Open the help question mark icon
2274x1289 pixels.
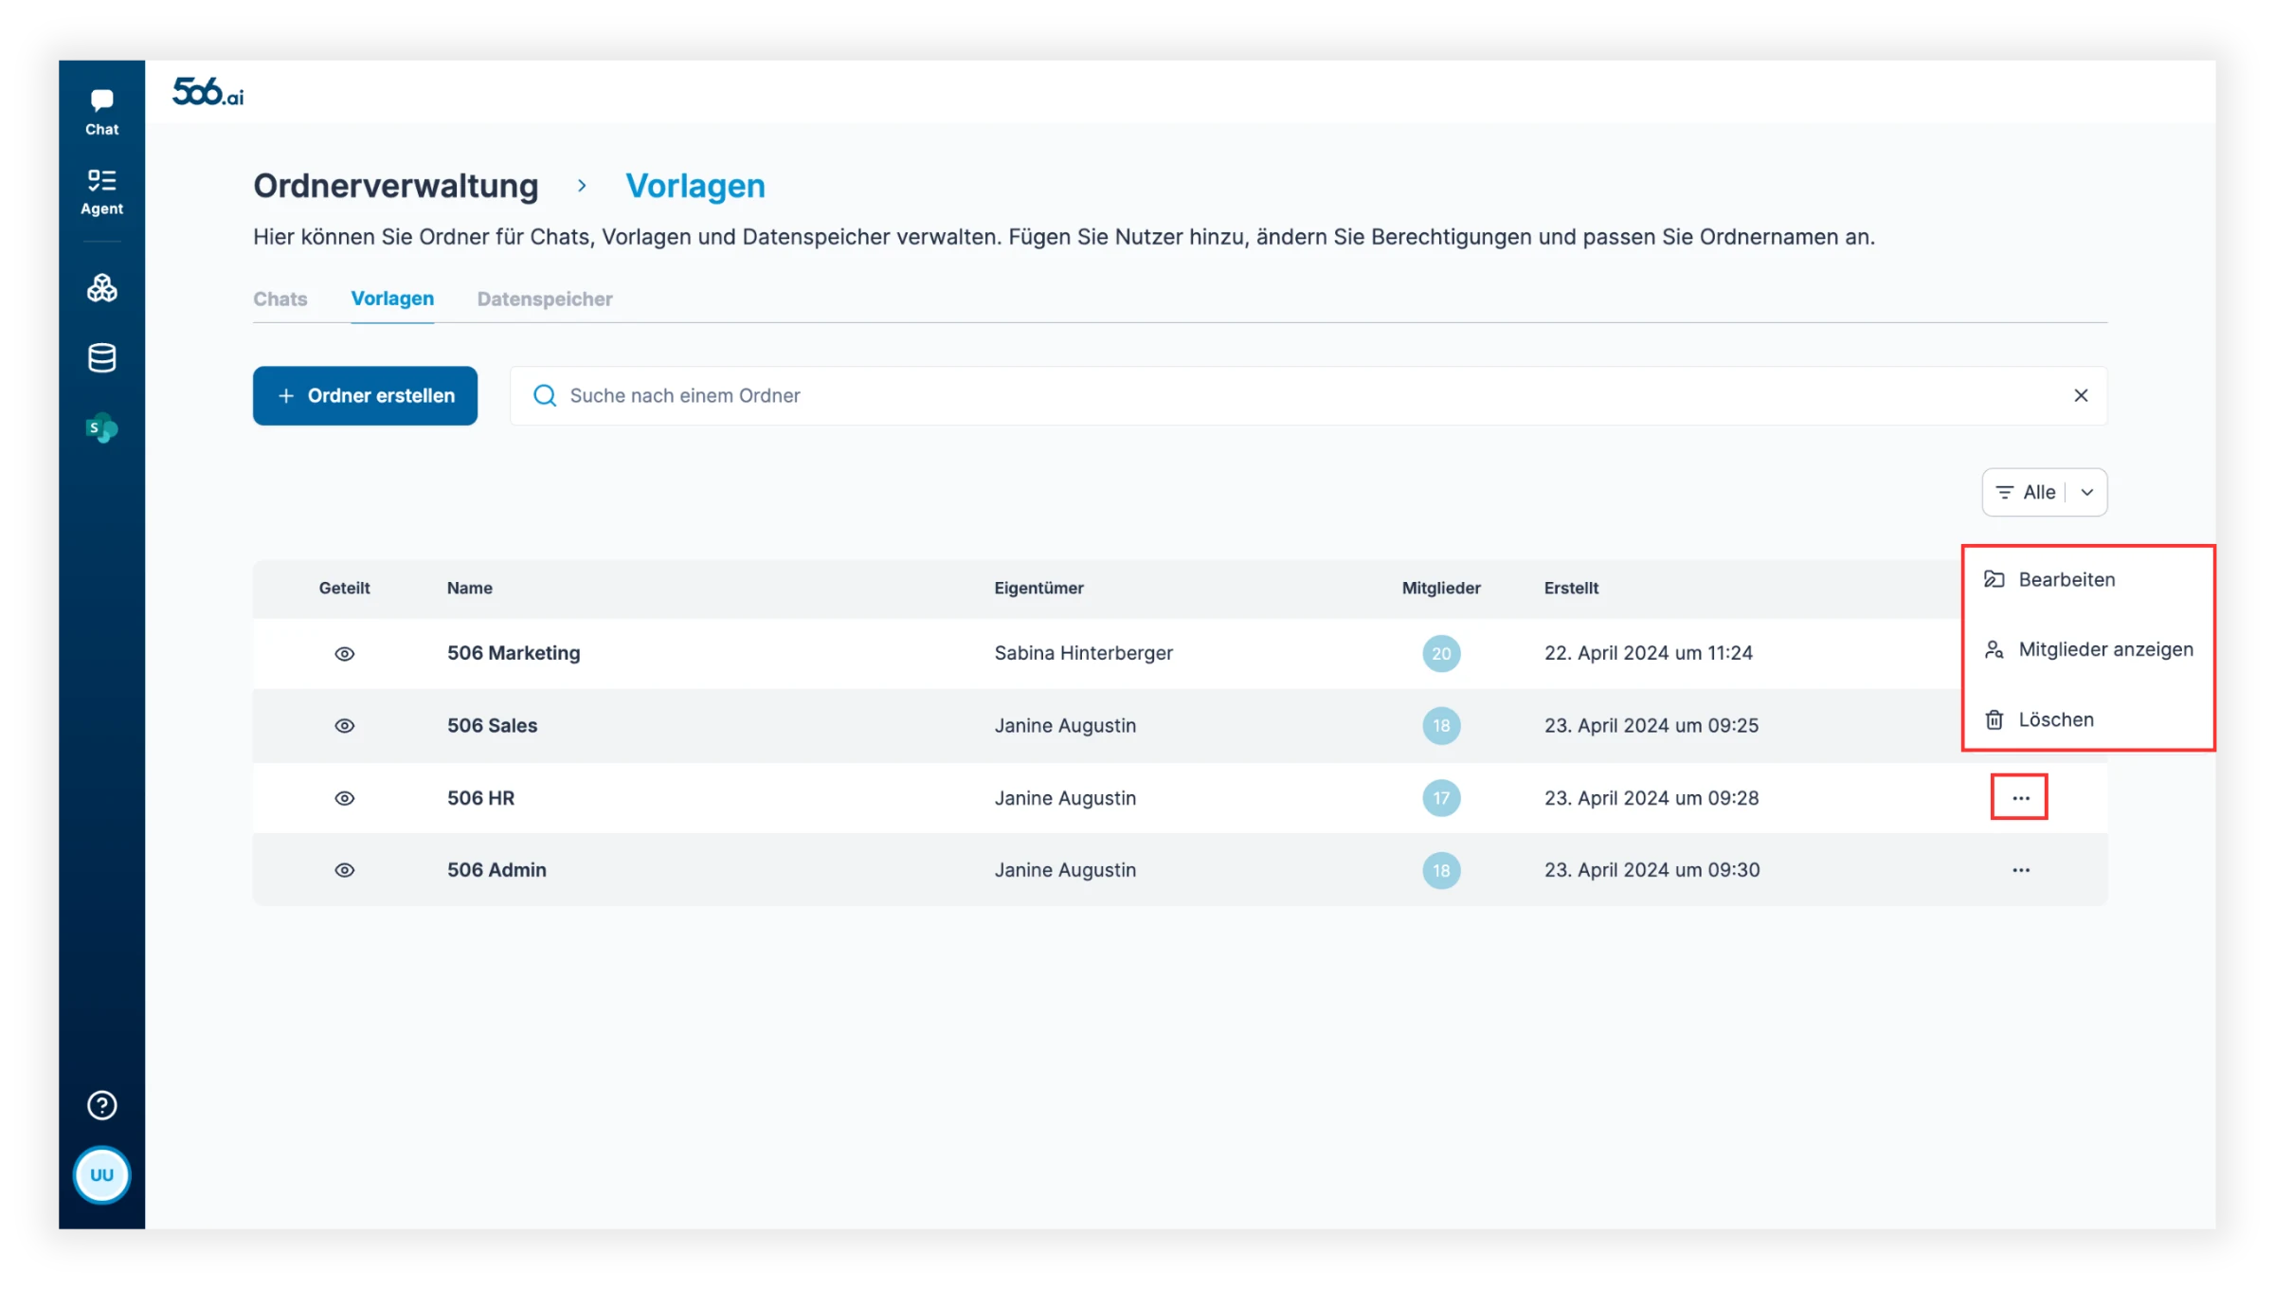[x=101, y=1105]
